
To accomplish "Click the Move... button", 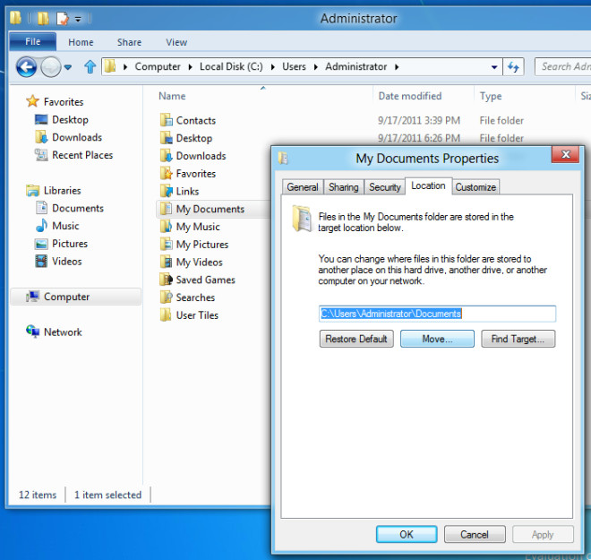I will [x=437, y=339].
